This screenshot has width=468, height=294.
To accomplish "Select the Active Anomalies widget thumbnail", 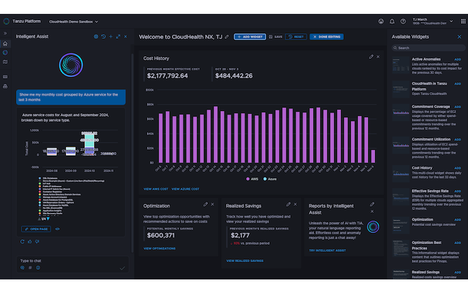I will tap(401, 65).
